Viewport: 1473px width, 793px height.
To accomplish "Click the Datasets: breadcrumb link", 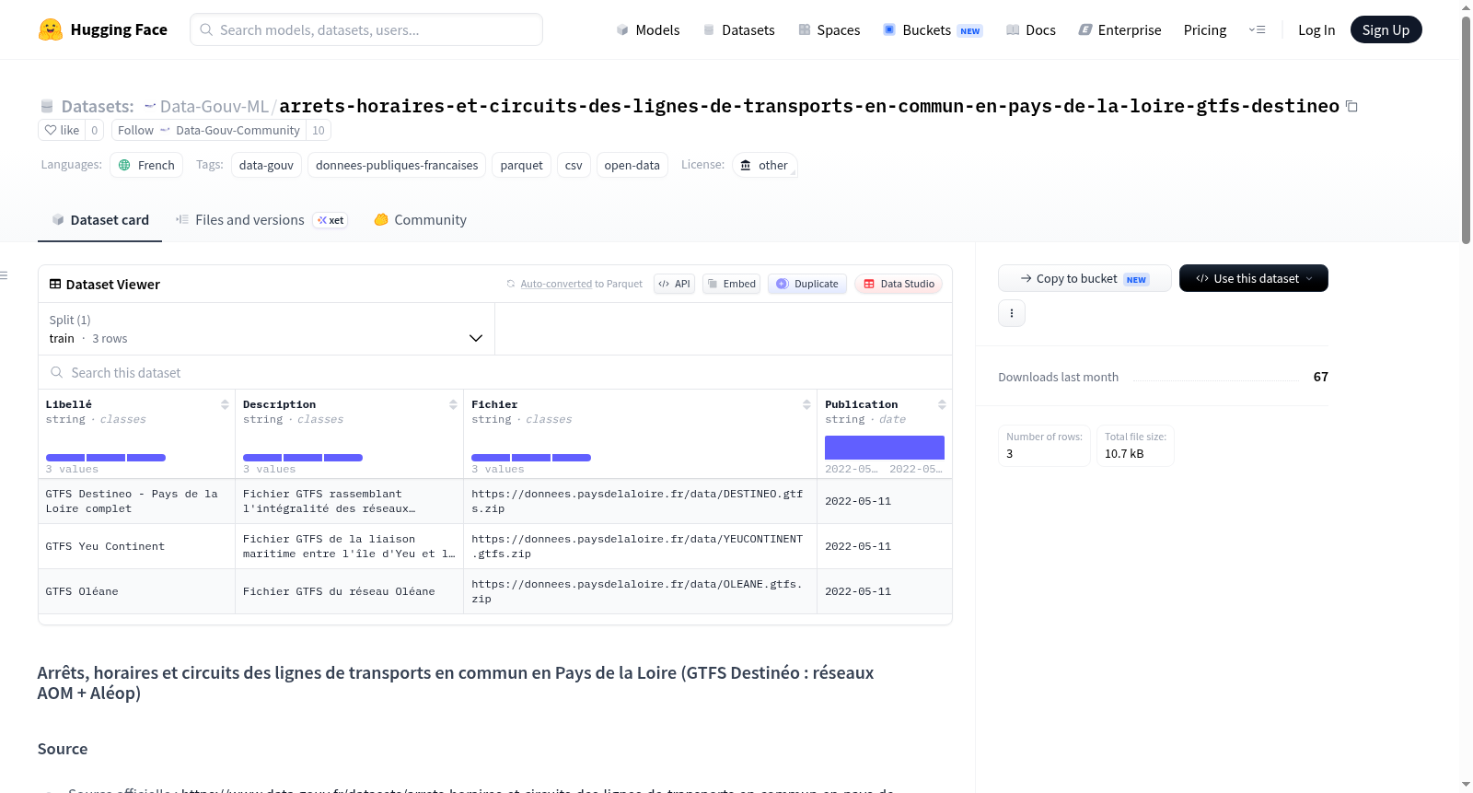I will [x=98, y=106].
